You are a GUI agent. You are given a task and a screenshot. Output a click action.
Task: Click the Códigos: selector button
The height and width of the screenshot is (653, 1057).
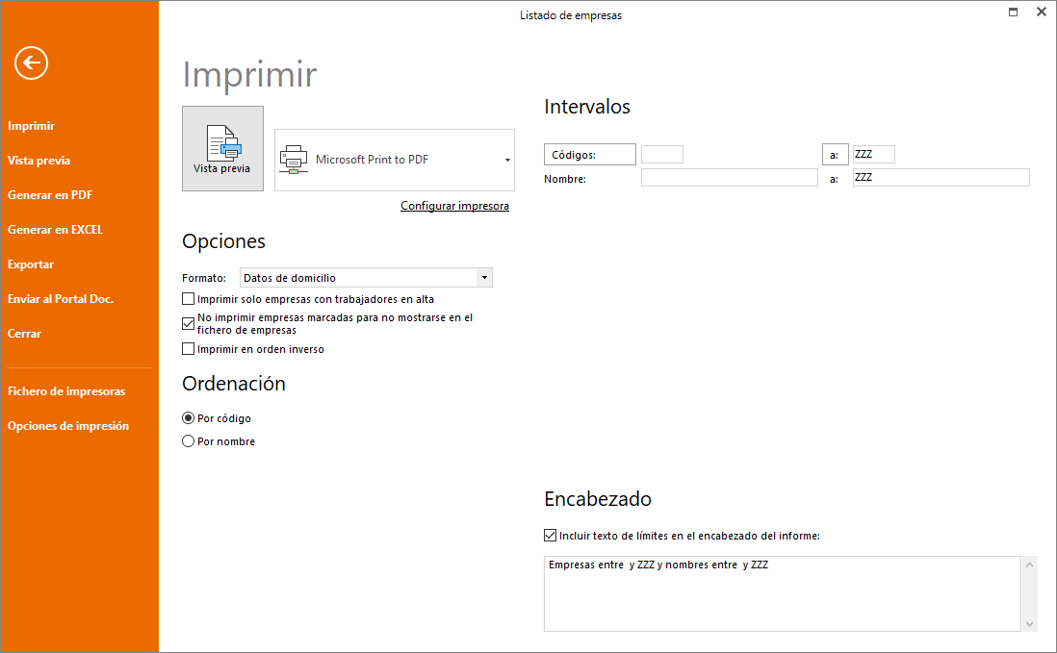click(590, 154)
